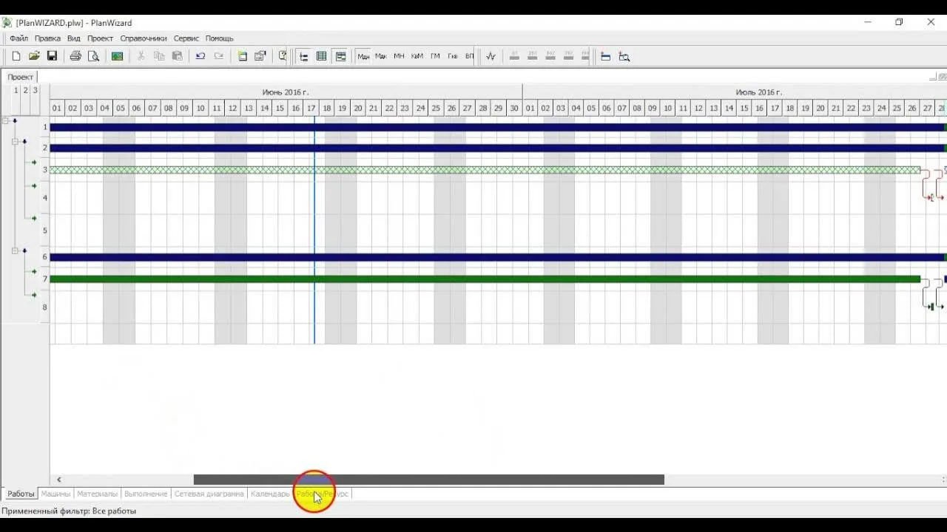
Task: Open an existing plan file
Action: coord(34,55)
